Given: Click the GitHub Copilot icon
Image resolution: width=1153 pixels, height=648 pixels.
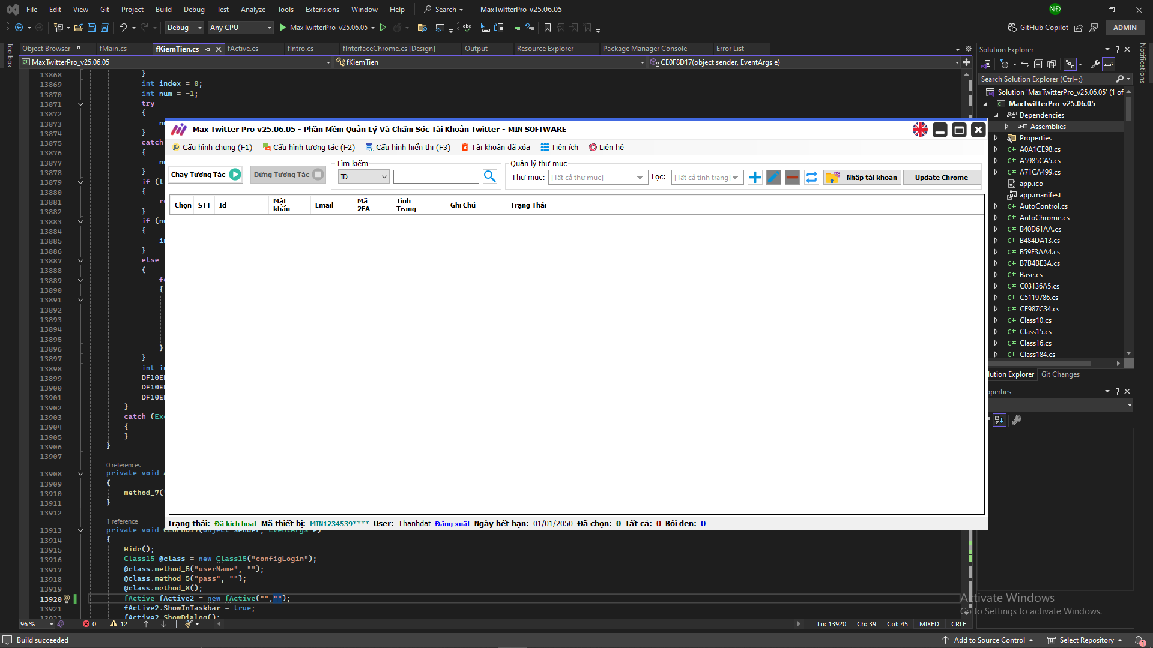Looking at the screenshot, I should click(1012, 28).
